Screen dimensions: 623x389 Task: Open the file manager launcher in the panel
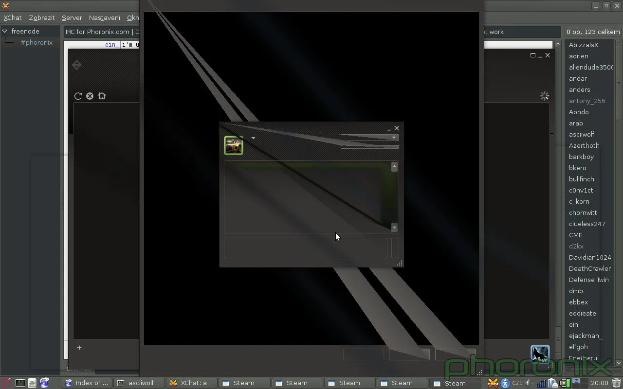tap(32, 383)
